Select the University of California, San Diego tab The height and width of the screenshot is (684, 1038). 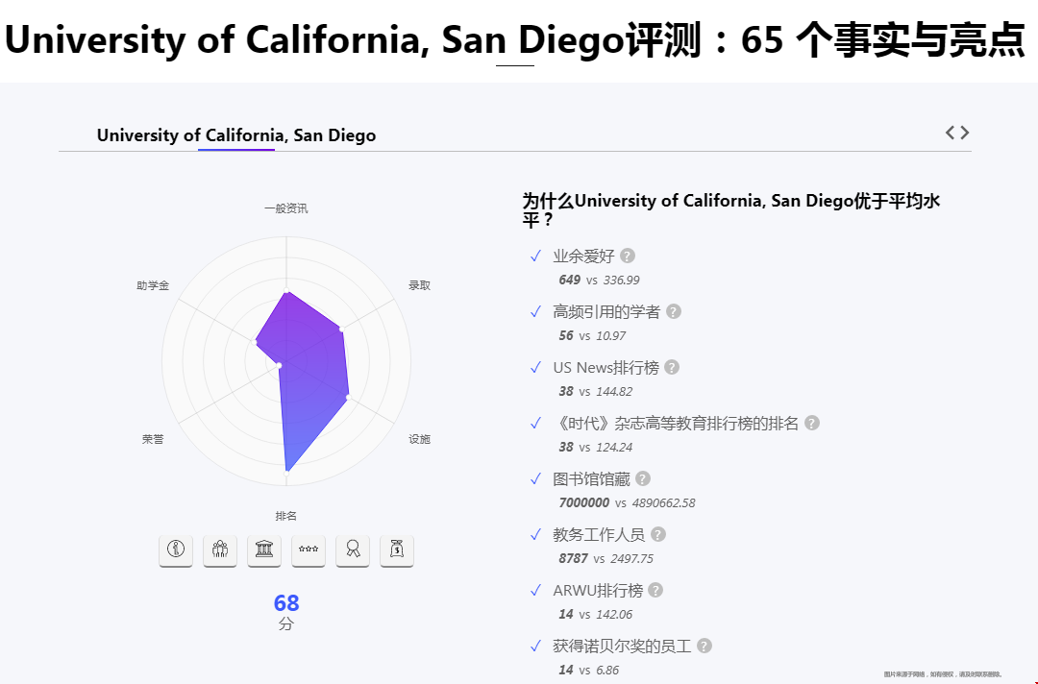coord(235,135)
